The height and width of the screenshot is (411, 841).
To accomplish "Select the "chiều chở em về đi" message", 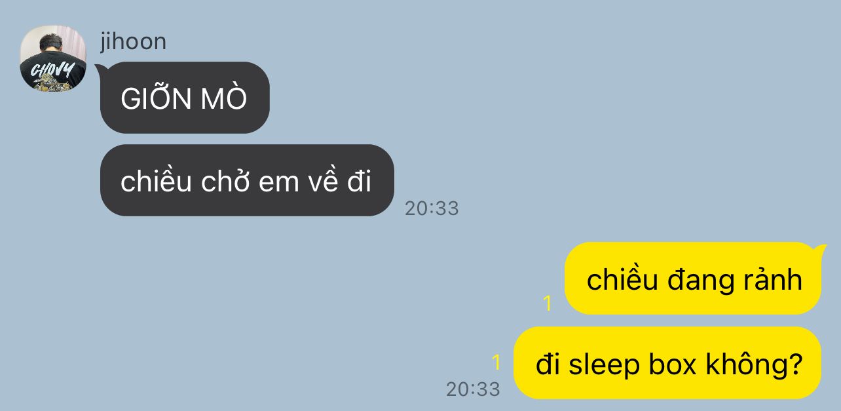I will (x=247, y=180).
